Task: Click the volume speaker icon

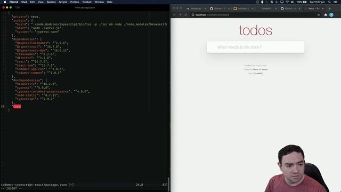Action: (x=293, y=2)
